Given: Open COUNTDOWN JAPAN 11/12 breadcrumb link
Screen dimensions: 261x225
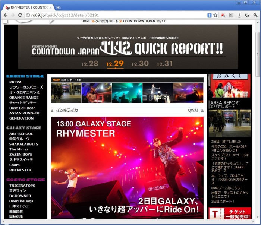Looking at the screenshot, I should 144,21.
